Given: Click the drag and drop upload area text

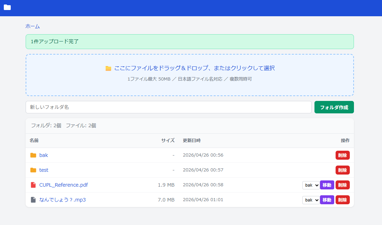Looking at the screenshot, I should pyautogui.click(x=194, y=68).
